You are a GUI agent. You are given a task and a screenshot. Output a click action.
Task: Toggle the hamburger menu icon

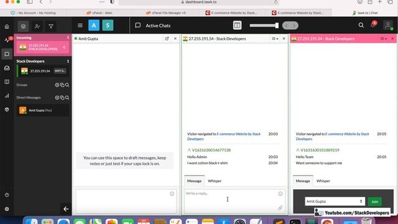tap(80, 26)
